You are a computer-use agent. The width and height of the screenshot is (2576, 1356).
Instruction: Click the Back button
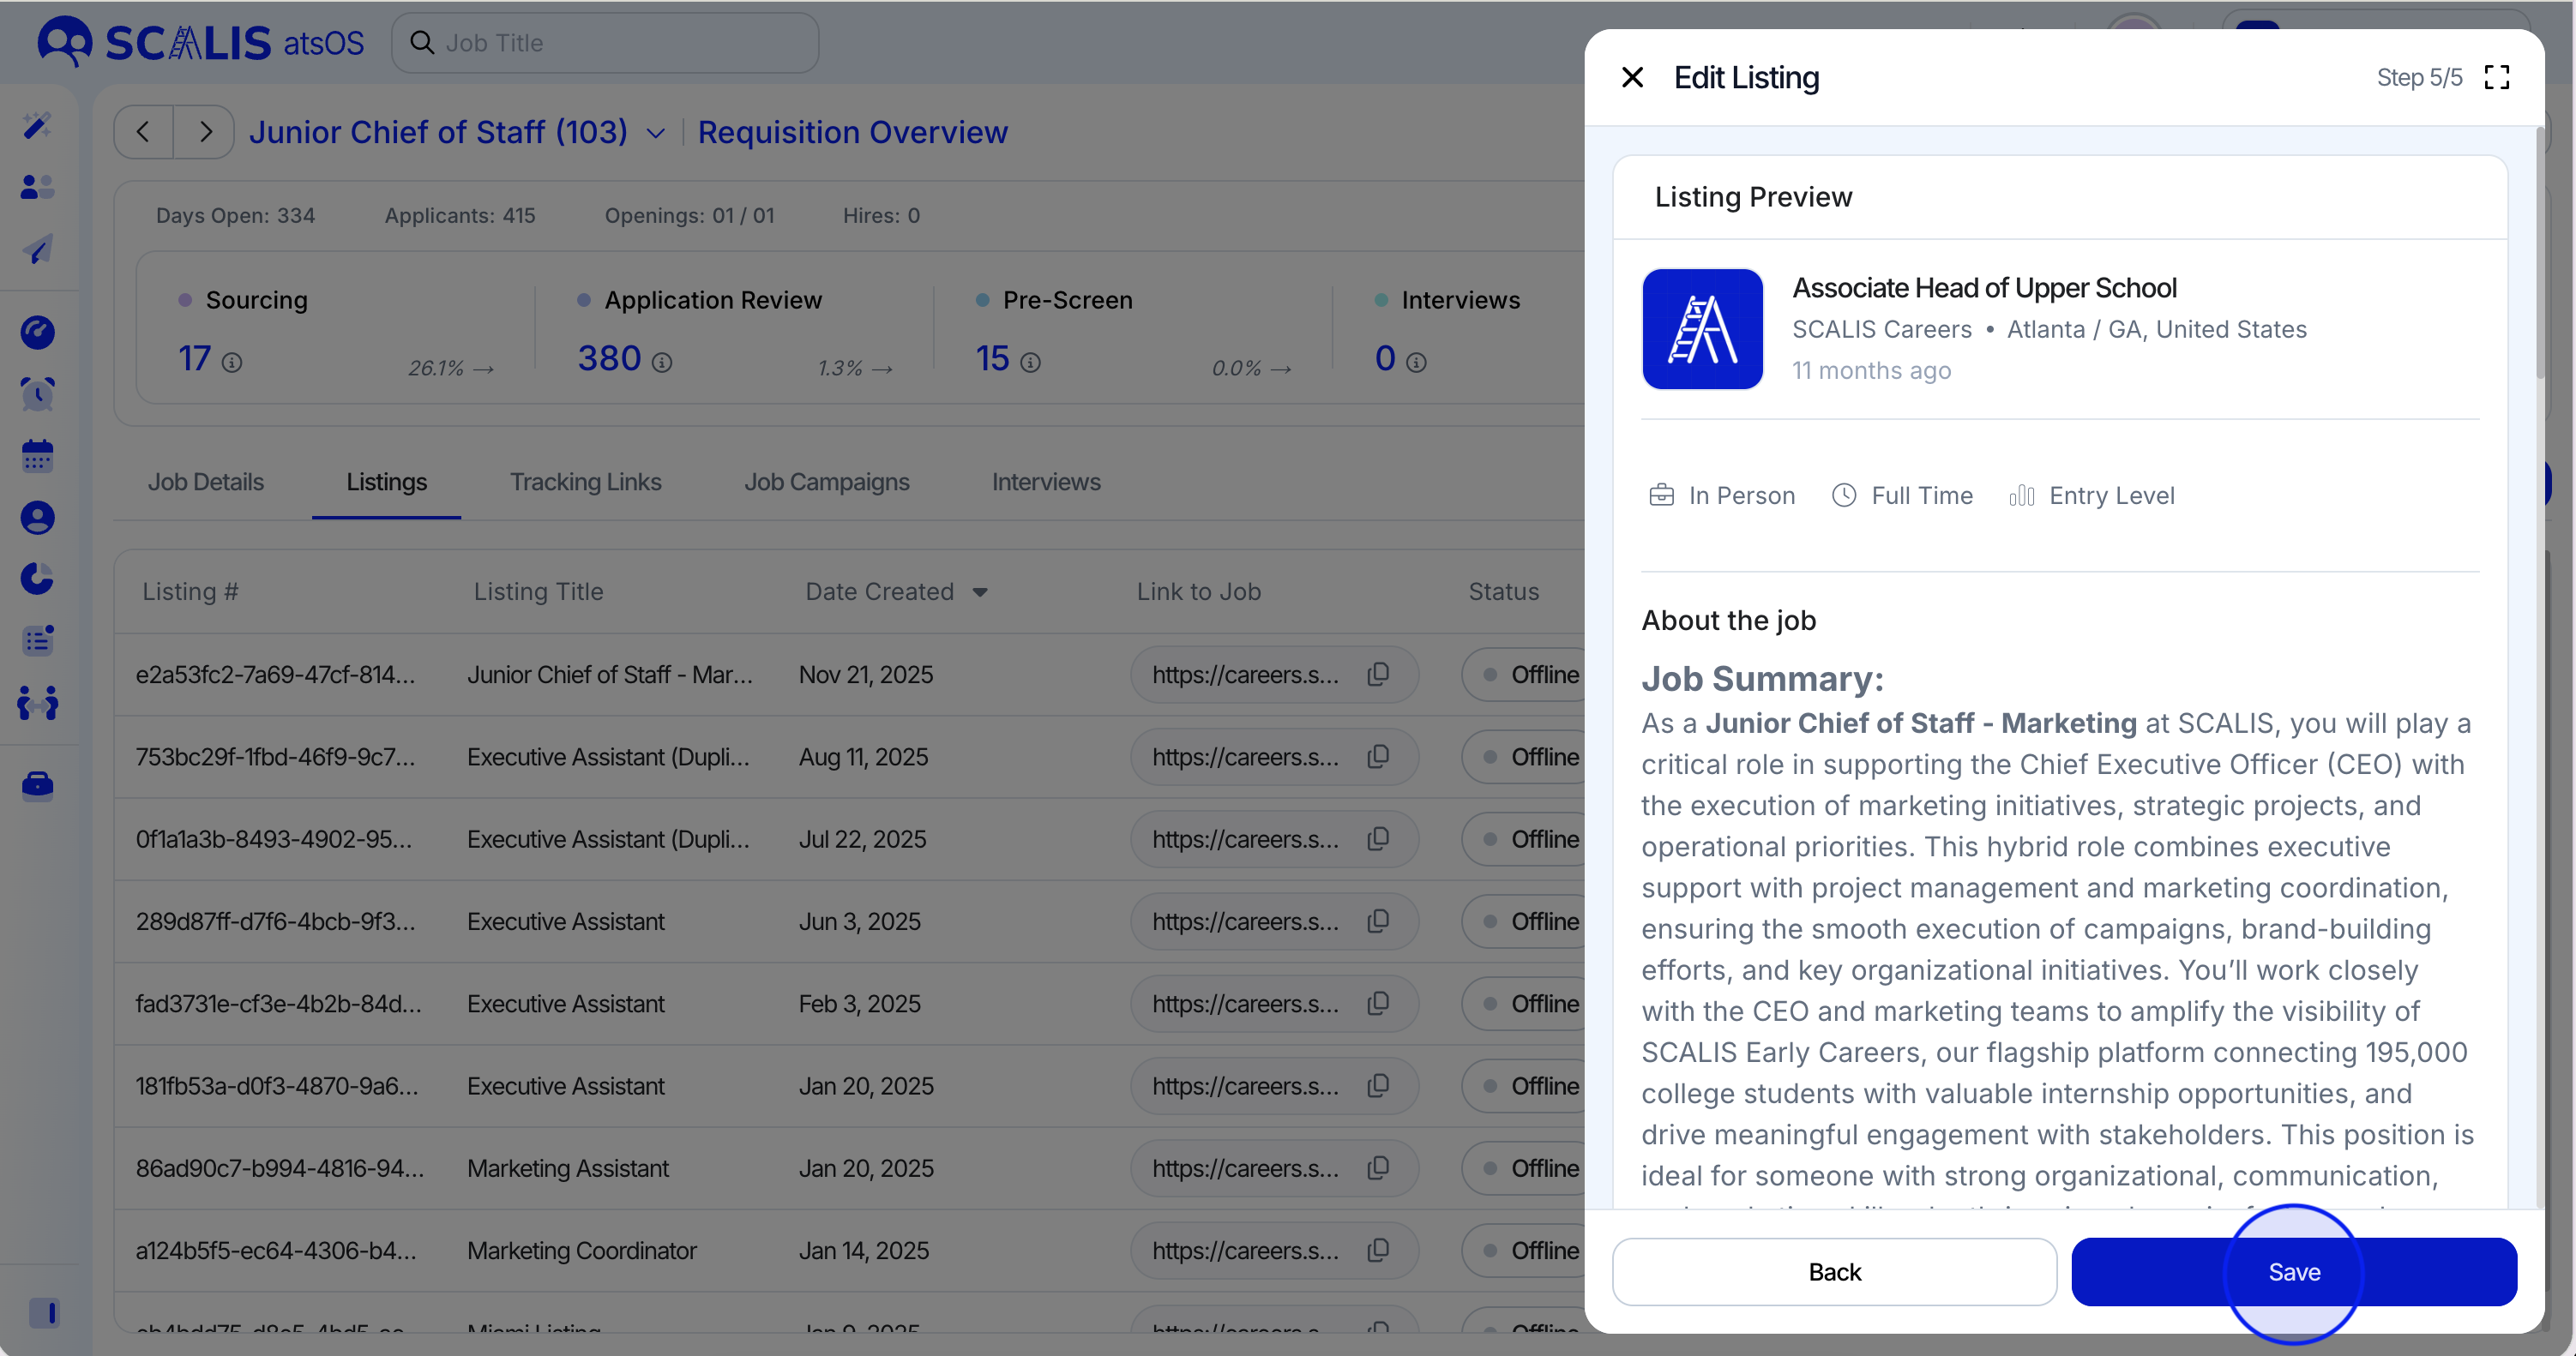pyautogui.click(x=1834, y=1271)
